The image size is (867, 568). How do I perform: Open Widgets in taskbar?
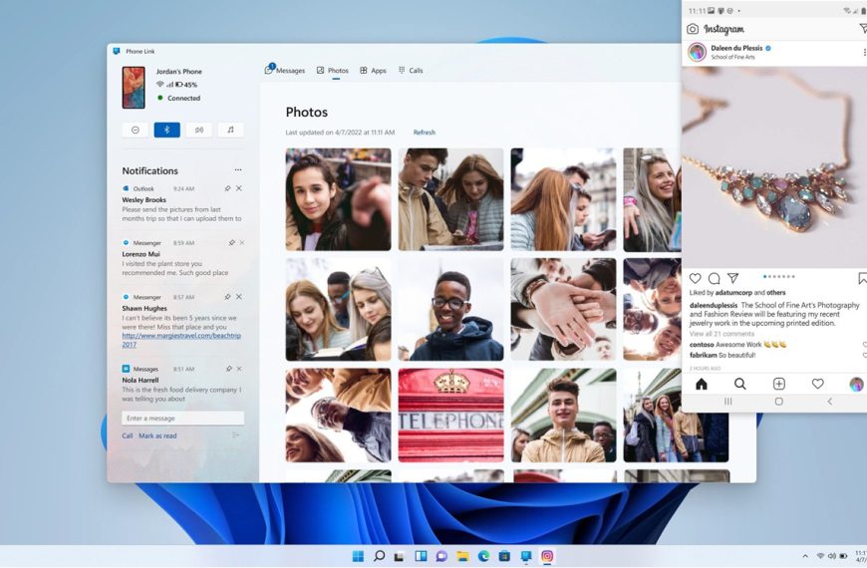coord(421,556)
